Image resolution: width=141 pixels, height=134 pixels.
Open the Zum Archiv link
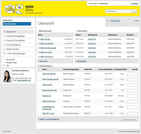pyautogui.click(x=43, y=61)
